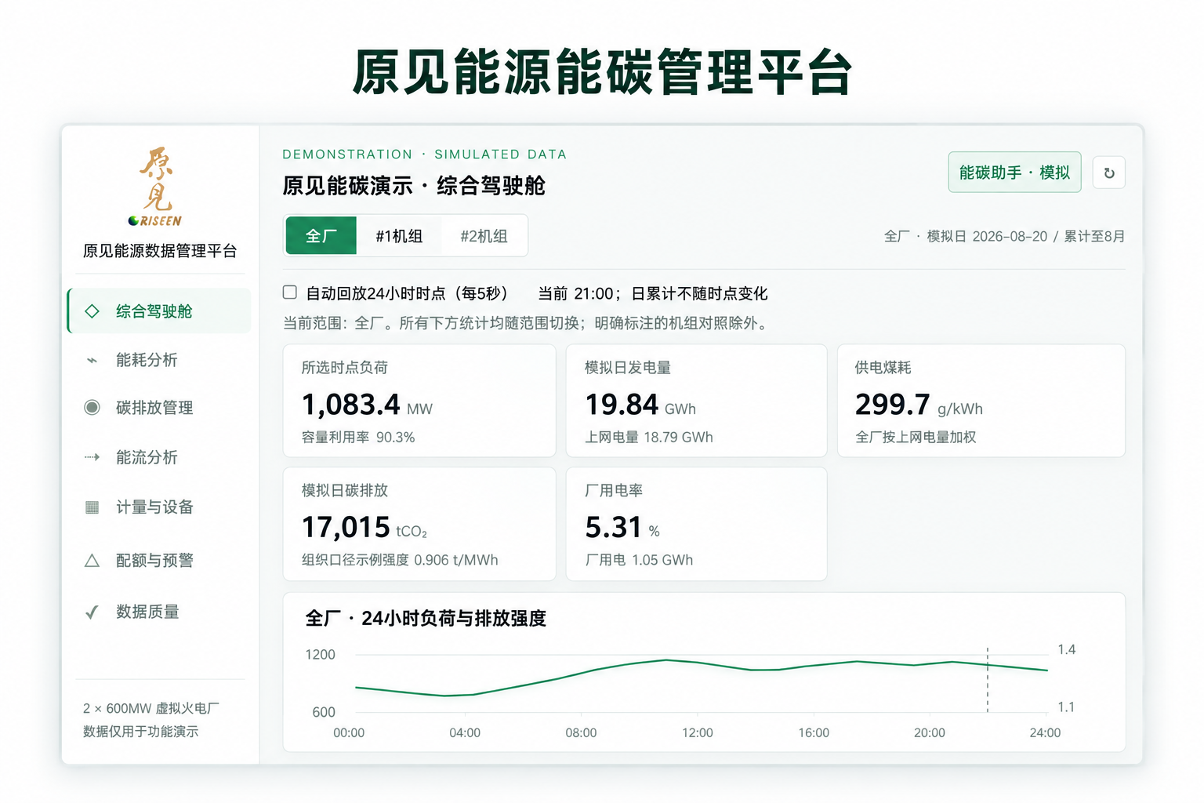This screenshot has width=1204, height=803.
Task: Click the 供电煤耗 card
Action: 981,401
